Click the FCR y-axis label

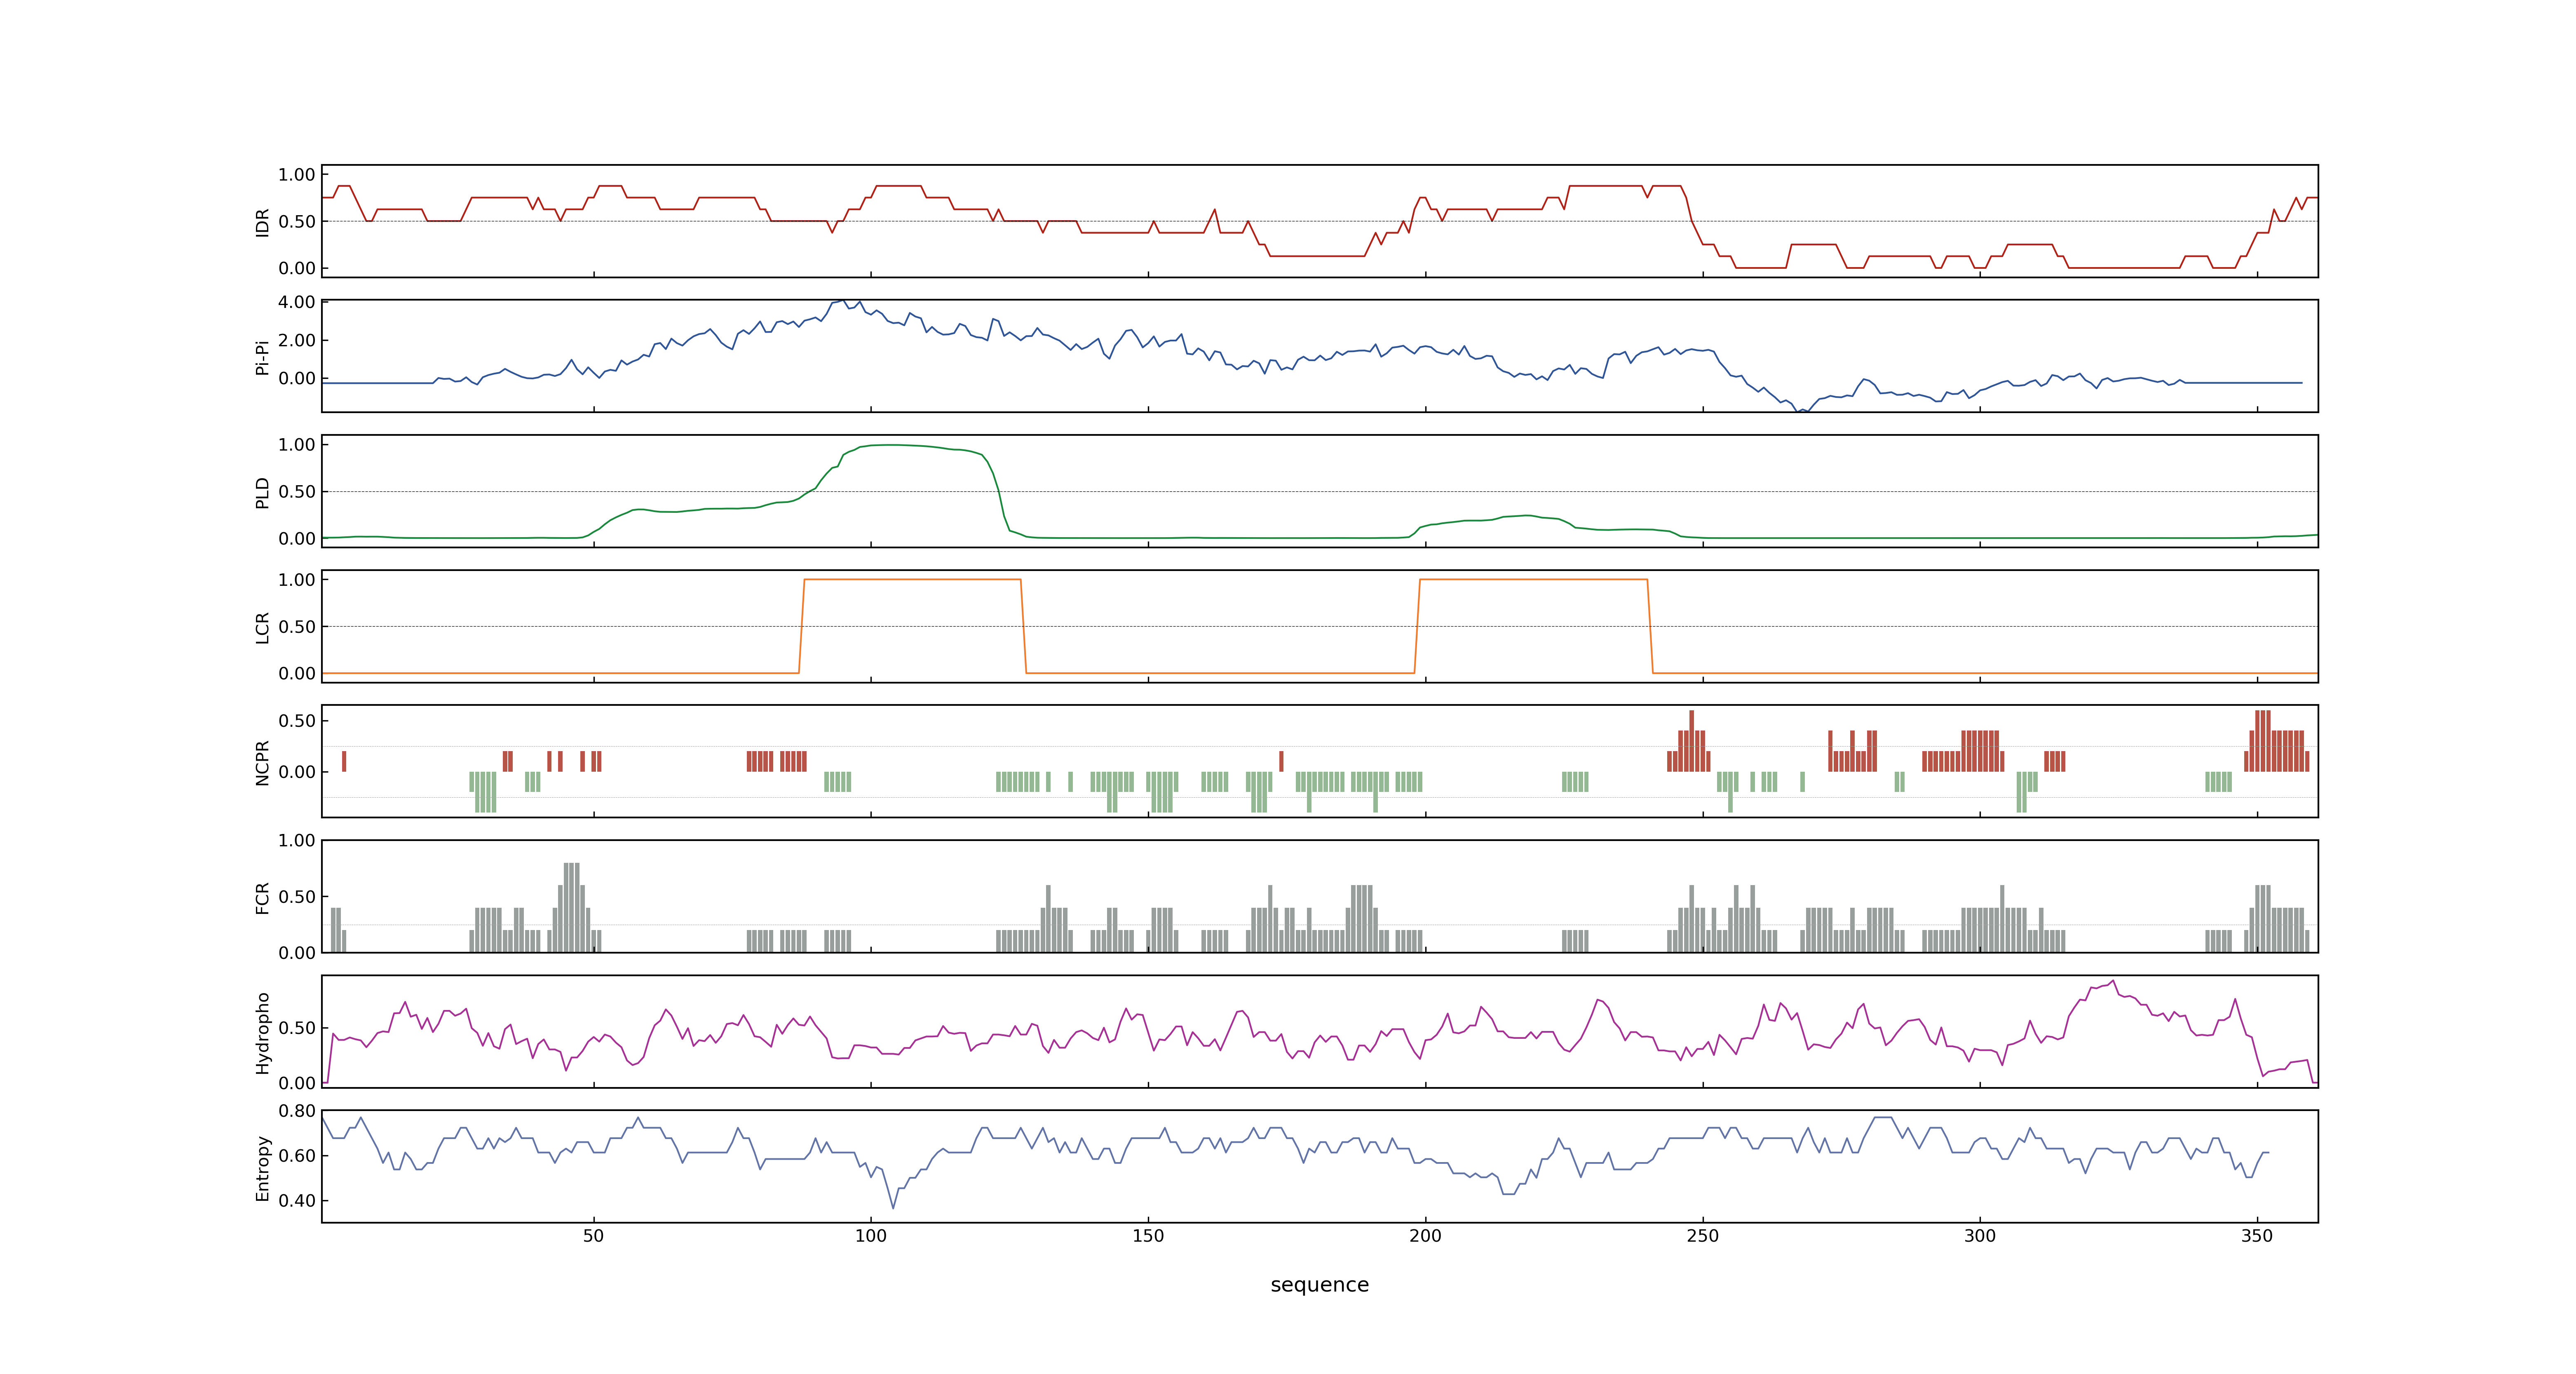click(262, 897)
